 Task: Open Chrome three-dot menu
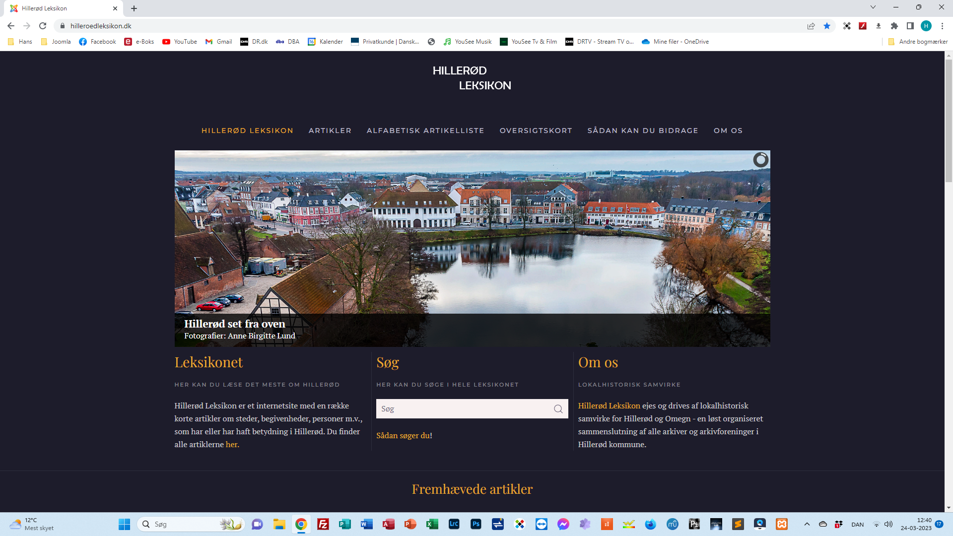pyautogui.click(x=942, y=26)
